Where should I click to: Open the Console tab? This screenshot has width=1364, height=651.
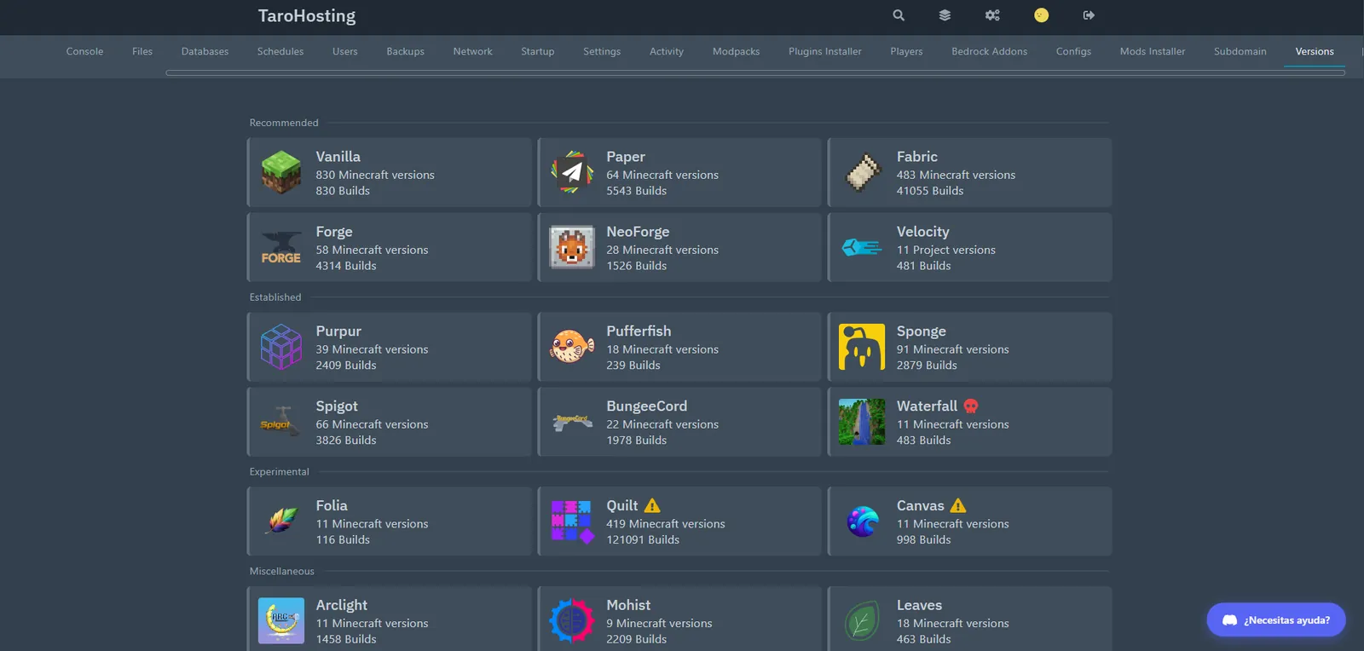[x=84, y=51]
